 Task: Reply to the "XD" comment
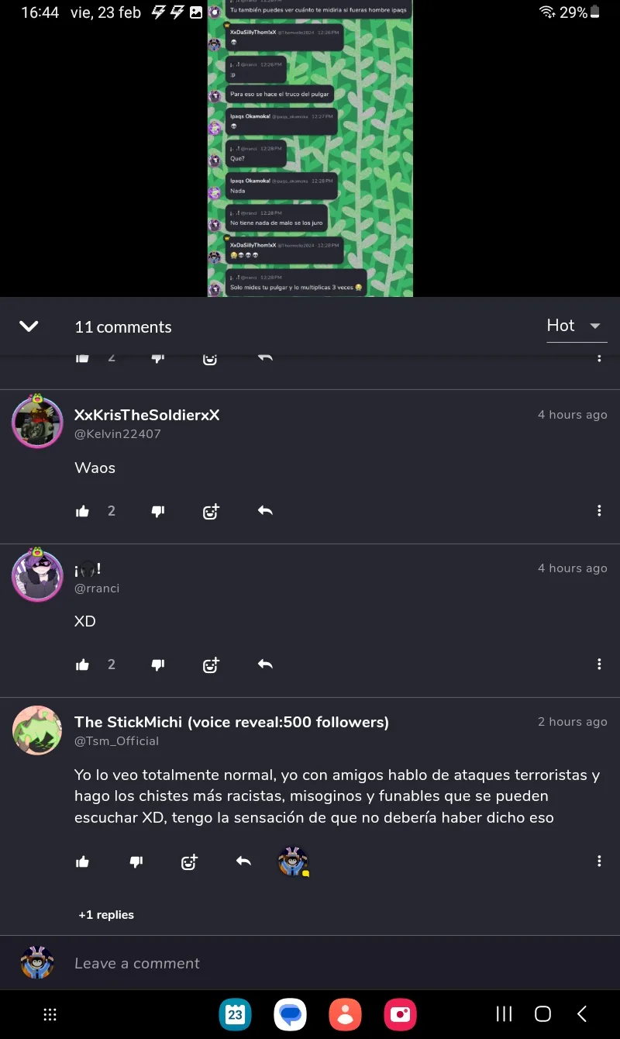click(265, 664)
